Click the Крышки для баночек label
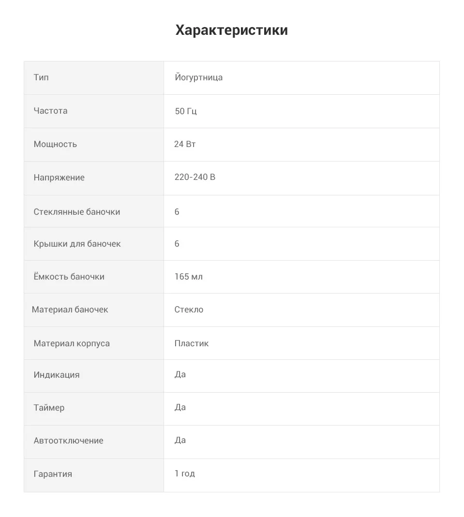This screenshot has height=517, width=464. coord(77,244)
